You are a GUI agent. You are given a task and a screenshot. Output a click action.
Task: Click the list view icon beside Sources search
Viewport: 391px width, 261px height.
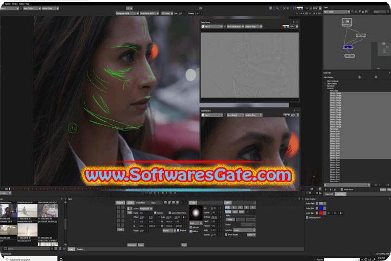[x=60, y=248]
